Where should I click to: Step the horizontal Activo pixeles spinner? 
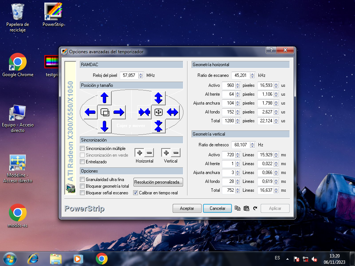[238, 85]
